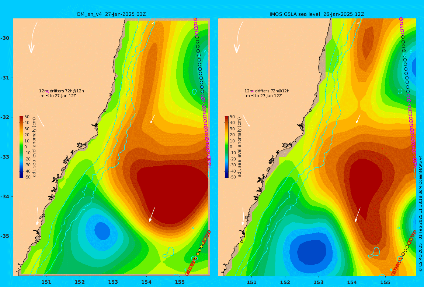Click the OM_an_v4 27-Jan-2025 00Z title

(x=111, y=14)
